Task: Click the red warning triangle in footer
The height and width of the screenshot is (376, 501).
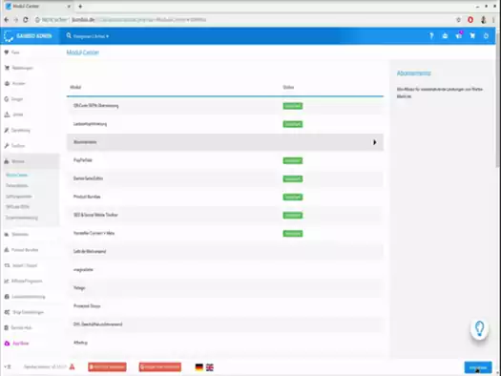Action: point(72,366)
